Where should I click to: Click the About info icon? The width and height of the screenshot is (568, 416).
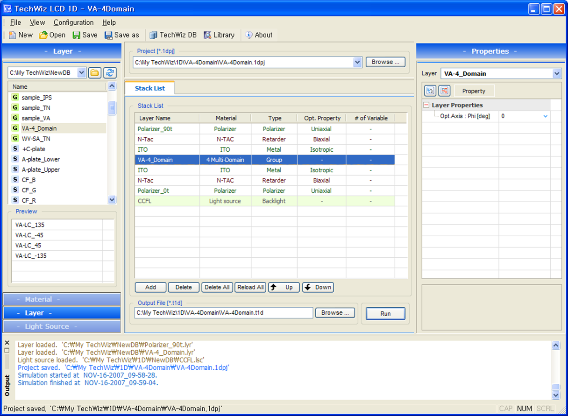(x=248, y=35)
